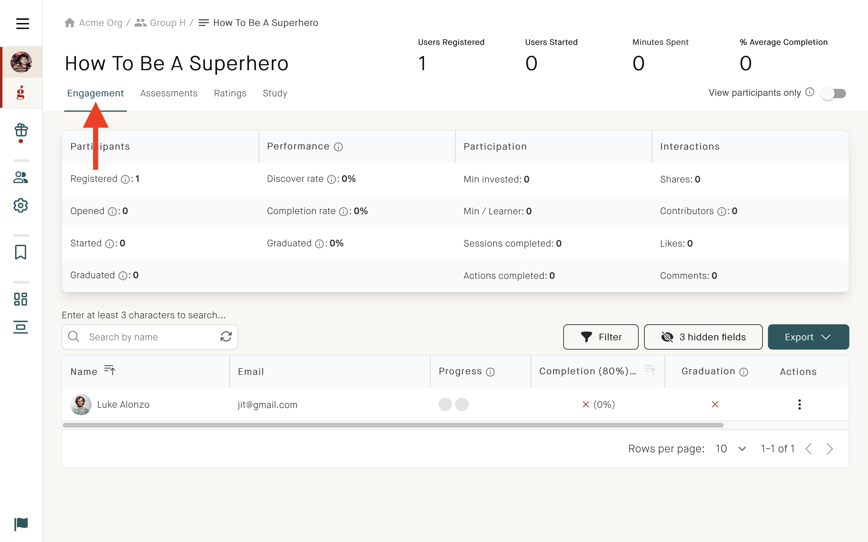Viewport: 868px width, 542px height.
Task: Open the hamburger menu
Action: point(22,24)
